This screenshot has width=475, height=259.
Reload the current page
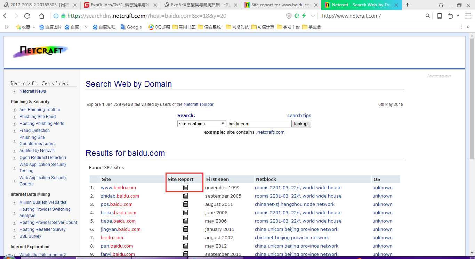pyautogui.click(x=27, y=16)
